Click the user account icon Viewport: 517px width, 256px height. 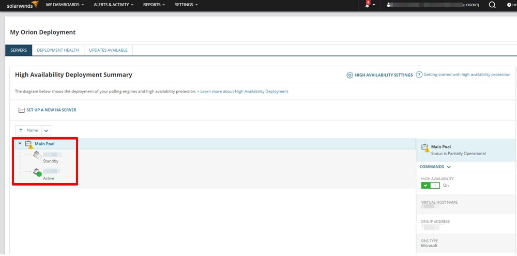[388, 5]
